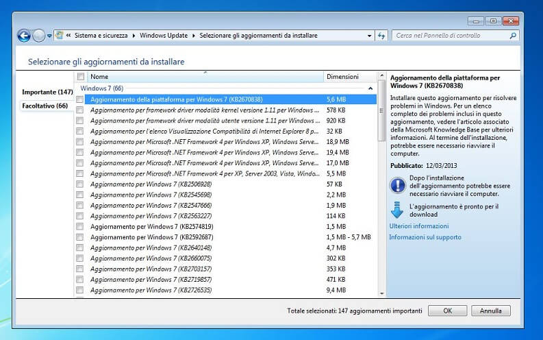Select 'Aggiornamento per Windows 7 (KB2545698)' row

point(225,195)
